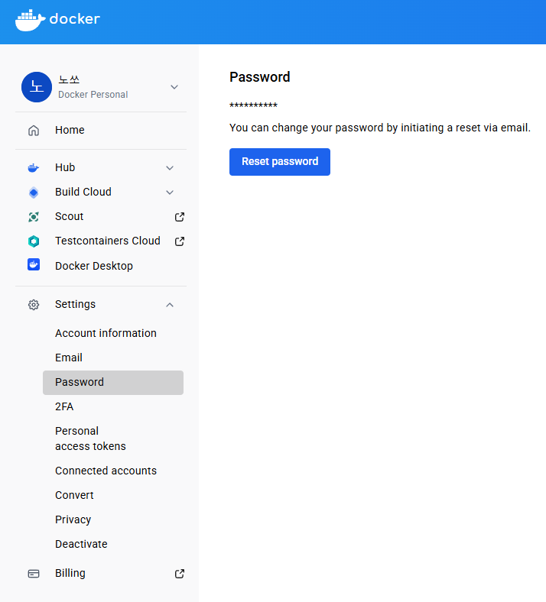Open the Email settings page
The width and height of the screenshot is (546, 602).
pos(68,358)
